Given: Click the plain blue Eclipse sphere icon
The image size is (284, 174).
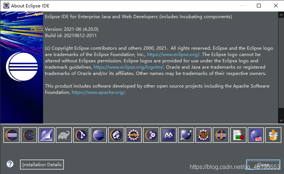Looking at the screenshot, I should [99, 135].
